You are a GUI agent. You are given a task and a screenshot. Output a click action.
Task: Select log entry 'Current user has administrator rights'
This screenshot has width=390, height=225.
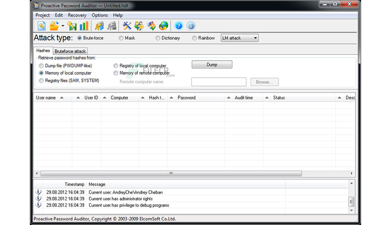click(x=121, y=199)
